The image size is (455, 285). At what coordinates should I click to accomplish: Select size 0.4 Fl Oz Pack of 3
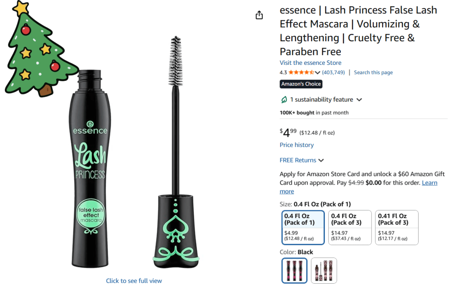(x=350, y=227)
